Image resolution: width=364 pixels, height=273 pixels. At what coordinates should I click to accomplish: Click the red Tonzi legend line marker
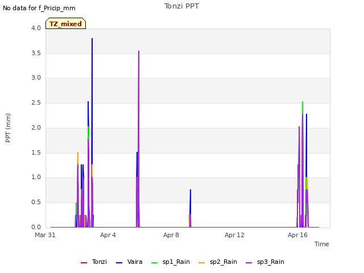pyautogui.click(x=84, y=263)
